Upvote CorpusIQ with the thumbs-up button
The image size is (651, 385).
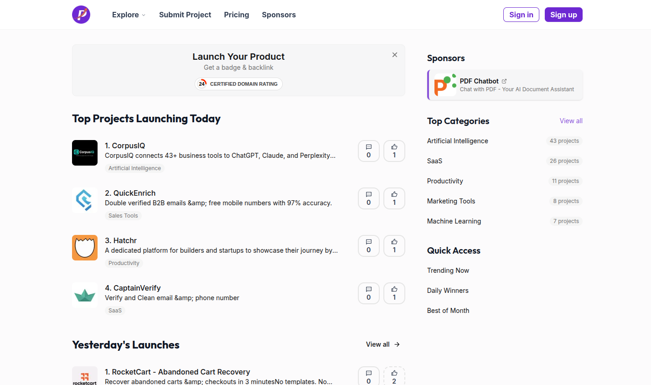(394, 151)
